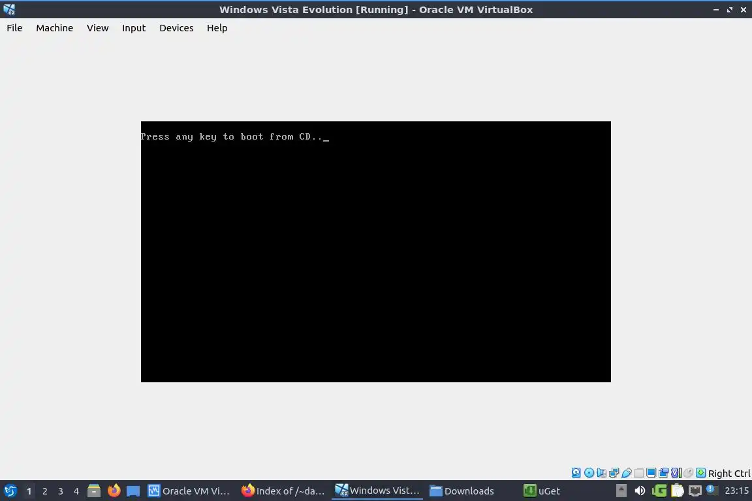Click the CPU virtualization status indicator
This screenshot has height=501, width=752.
tap(676, 473)
